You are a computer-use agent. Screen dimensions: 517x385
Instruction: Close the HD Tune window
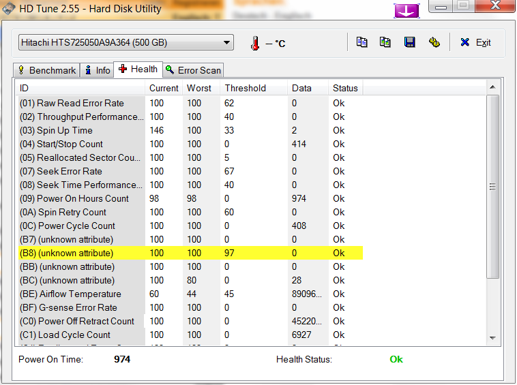click(495, 5)
